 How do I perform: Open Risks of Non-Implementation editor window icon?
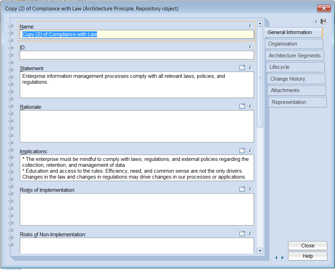(242, 234)
